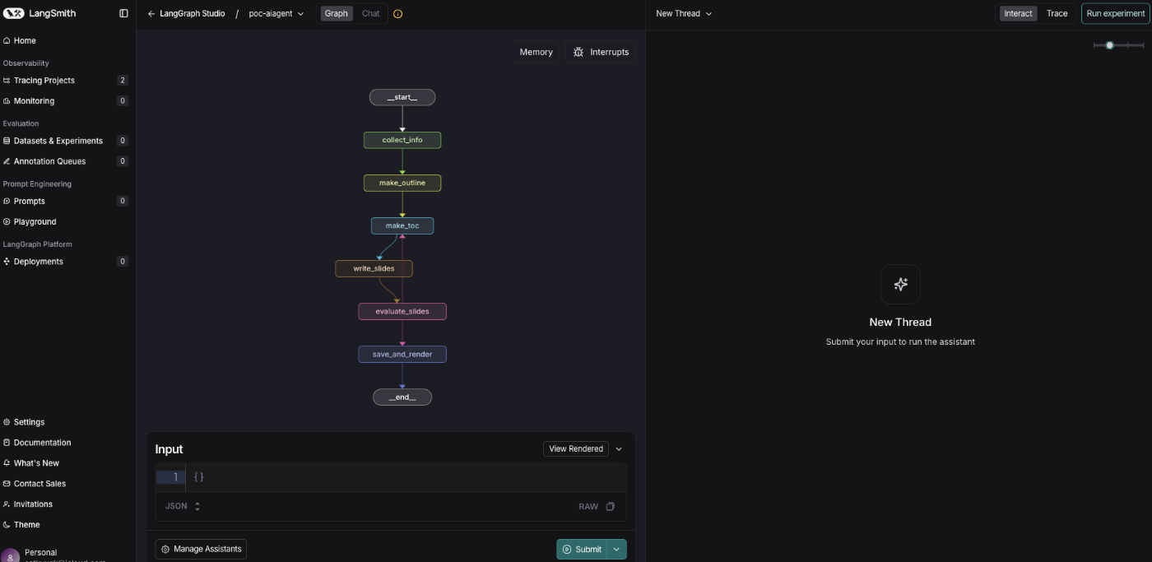Viewport: 1152px width, 562px height.
Task: Click the copy icon beside RAW
Action: coord(611,507)
